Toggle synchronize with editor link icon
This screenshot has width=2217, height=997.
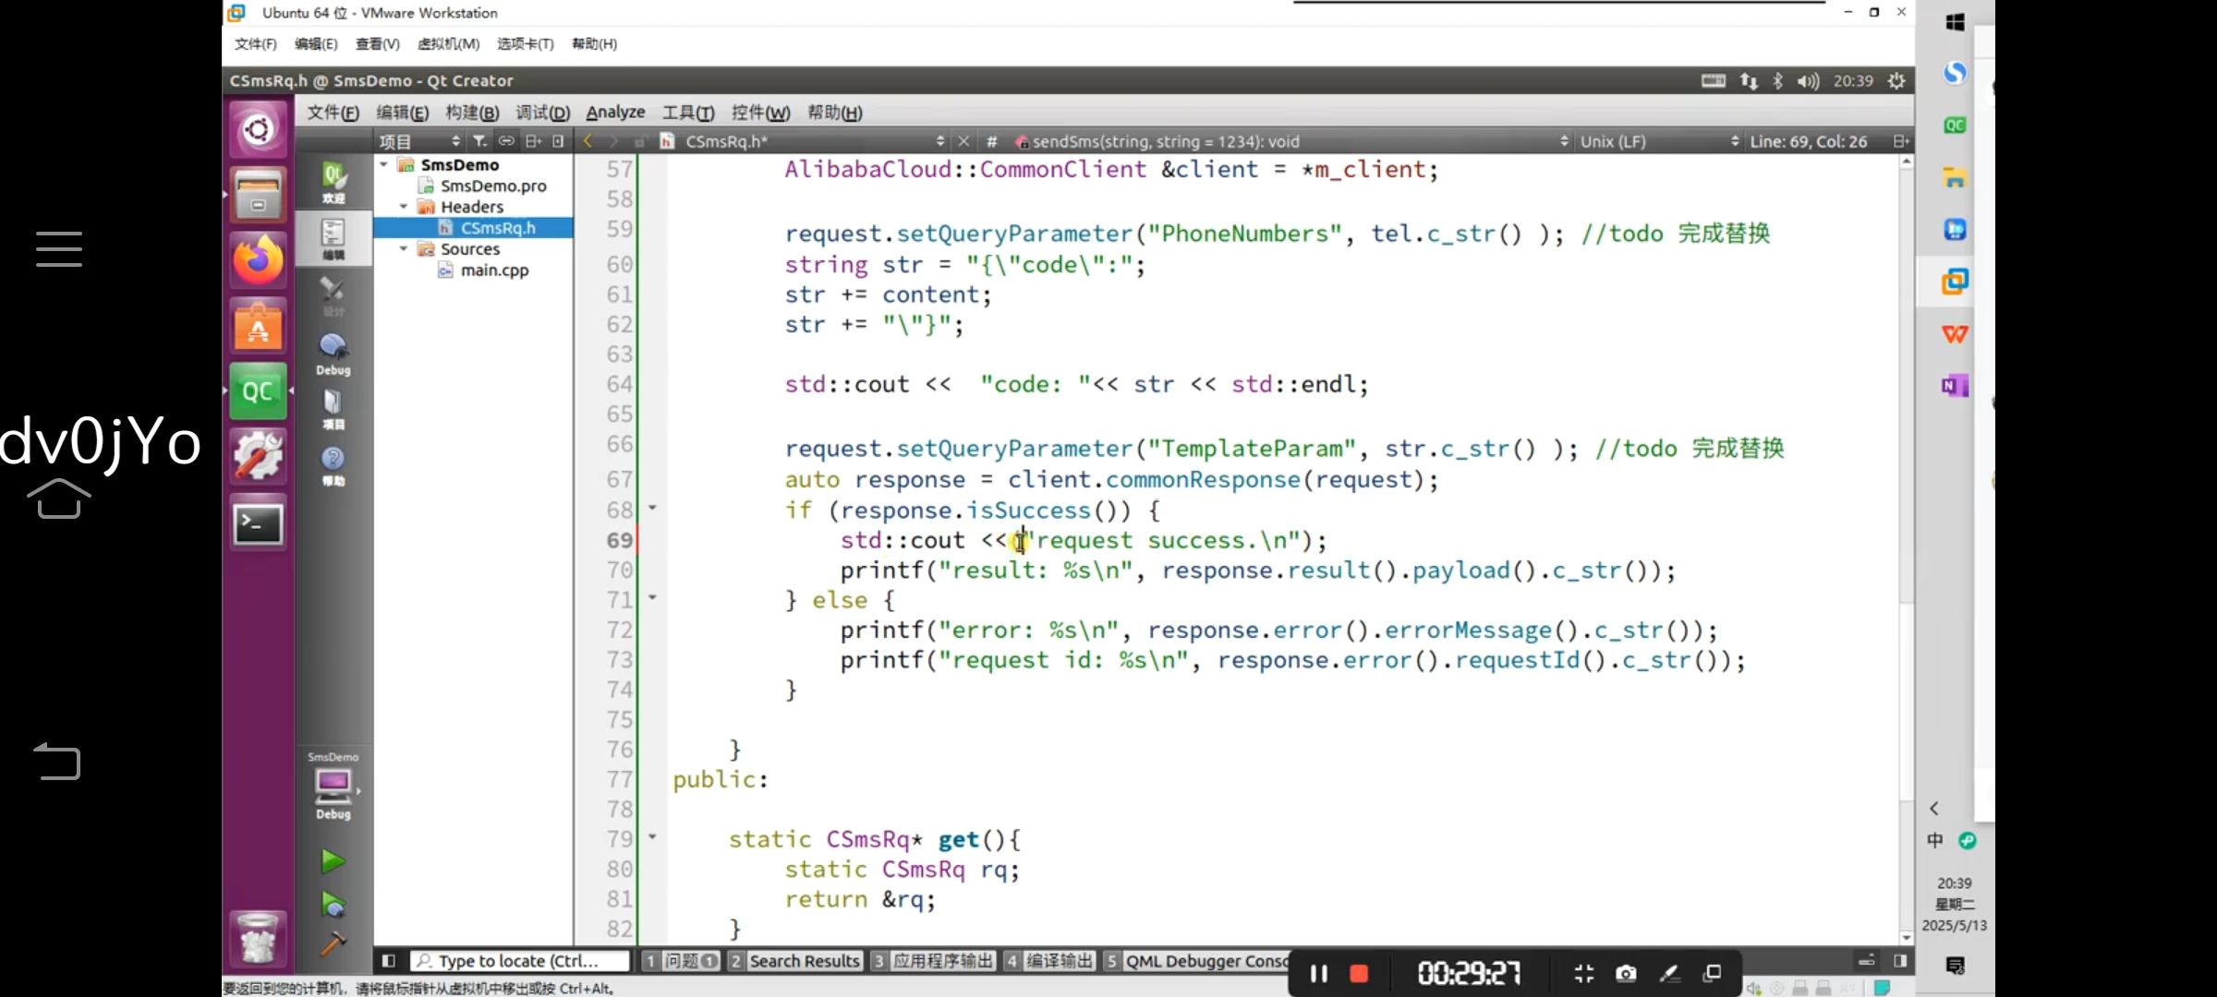click(506, 141)
